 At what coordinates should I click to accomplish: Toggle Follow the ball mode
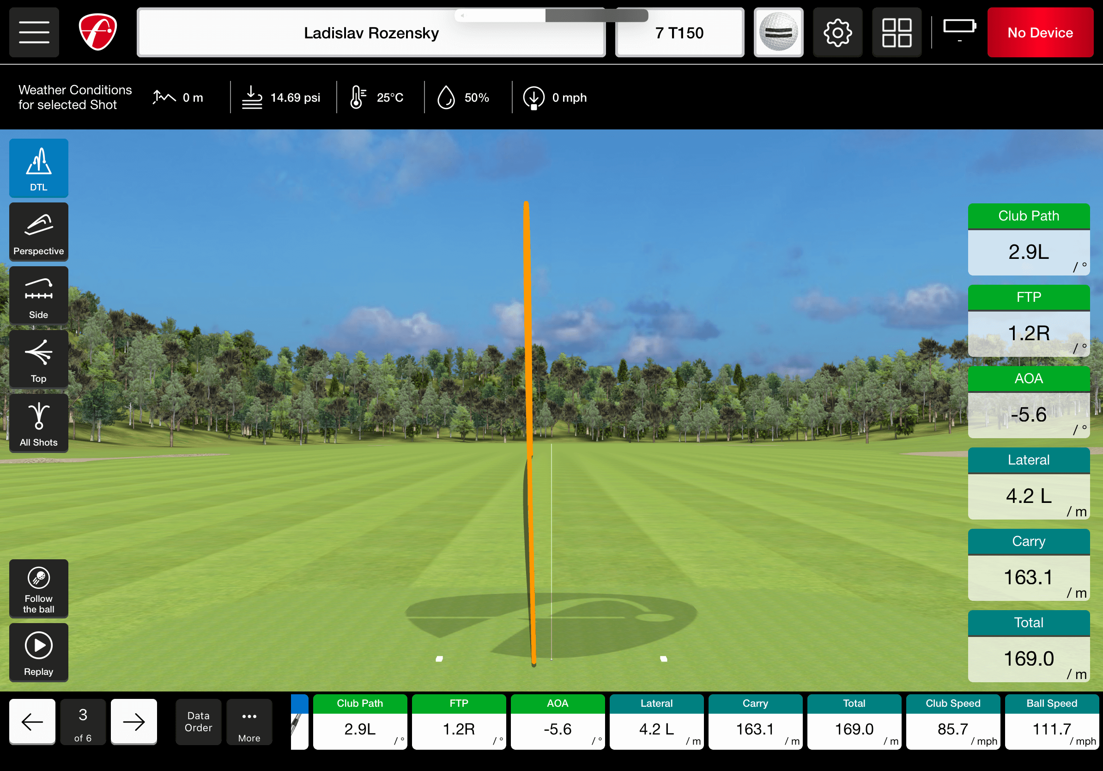38,588
